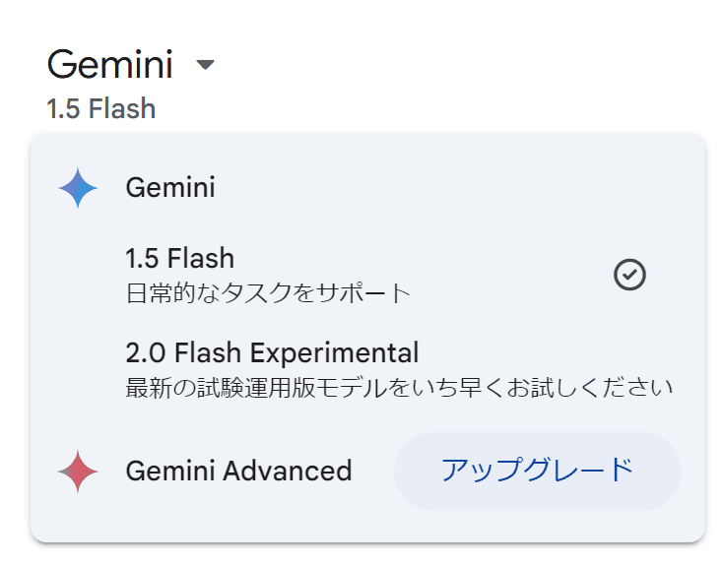
Task: Click empty space right of 2.0 Flash Experimental
Action: pos(554,353)
